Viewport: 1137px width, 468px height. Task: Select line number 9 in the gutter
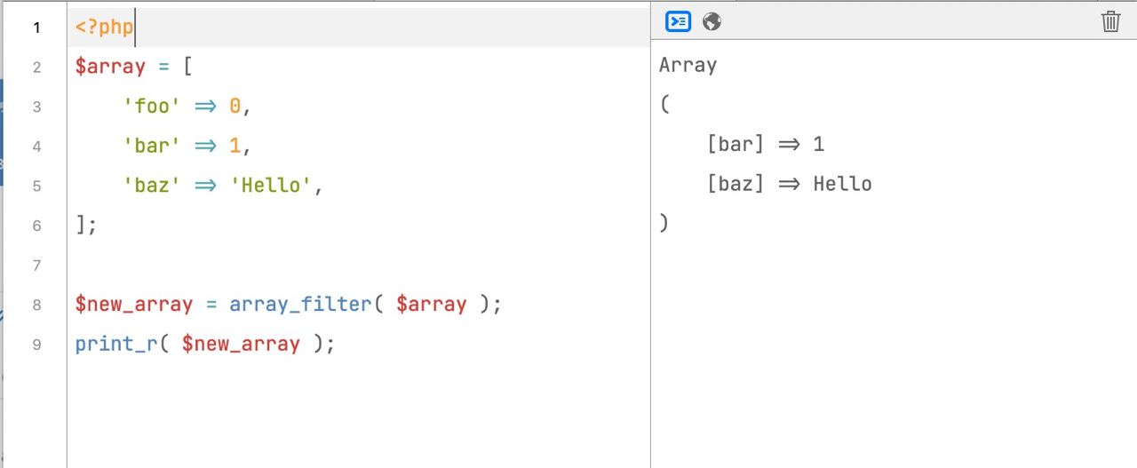[x=36, y=345]
